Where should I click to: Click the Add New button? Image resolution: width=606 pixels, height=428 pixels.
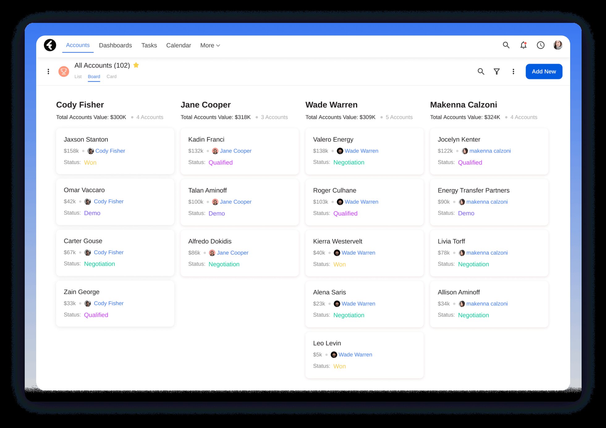(544, 71)
